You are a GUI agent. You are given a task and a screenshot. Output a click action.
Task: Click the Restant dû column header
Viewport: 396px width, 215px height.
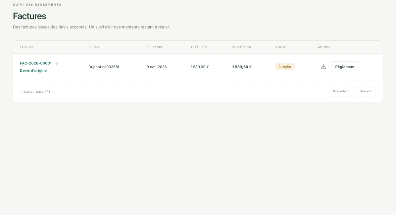point(241,47)
